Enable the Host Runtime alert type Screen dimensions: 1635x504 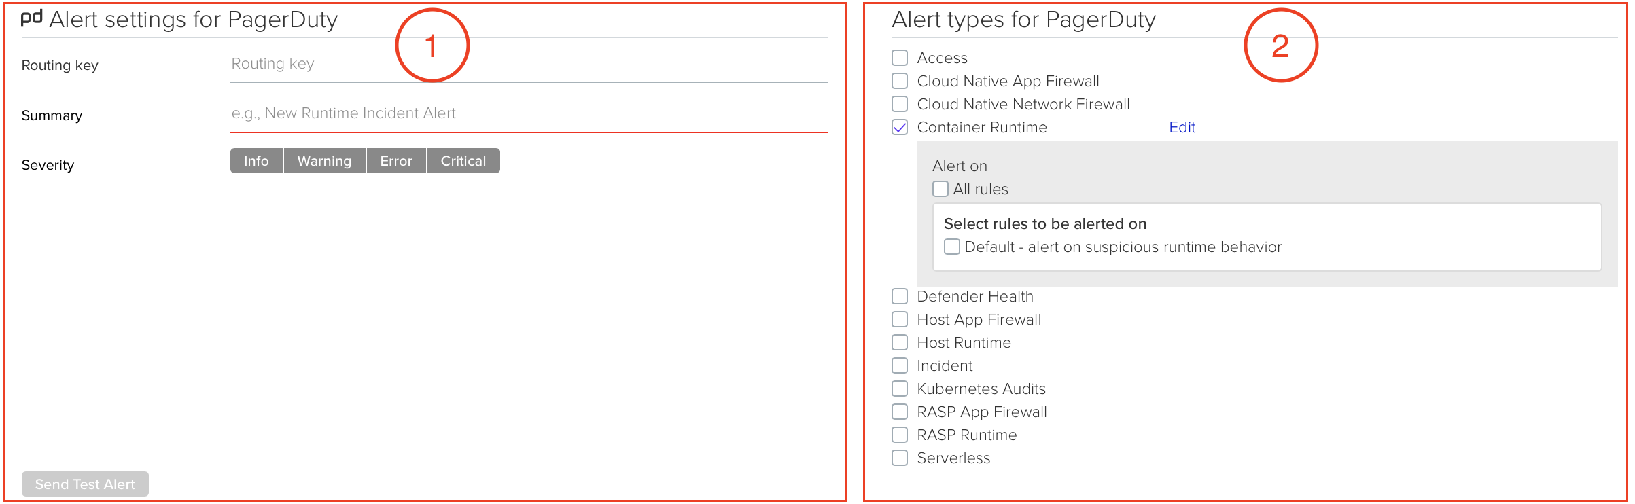point(900,342)
